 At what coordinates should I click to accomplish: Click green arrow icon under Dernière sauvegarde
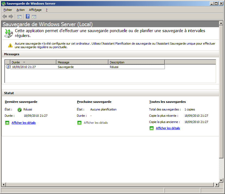tap(7, 123)
